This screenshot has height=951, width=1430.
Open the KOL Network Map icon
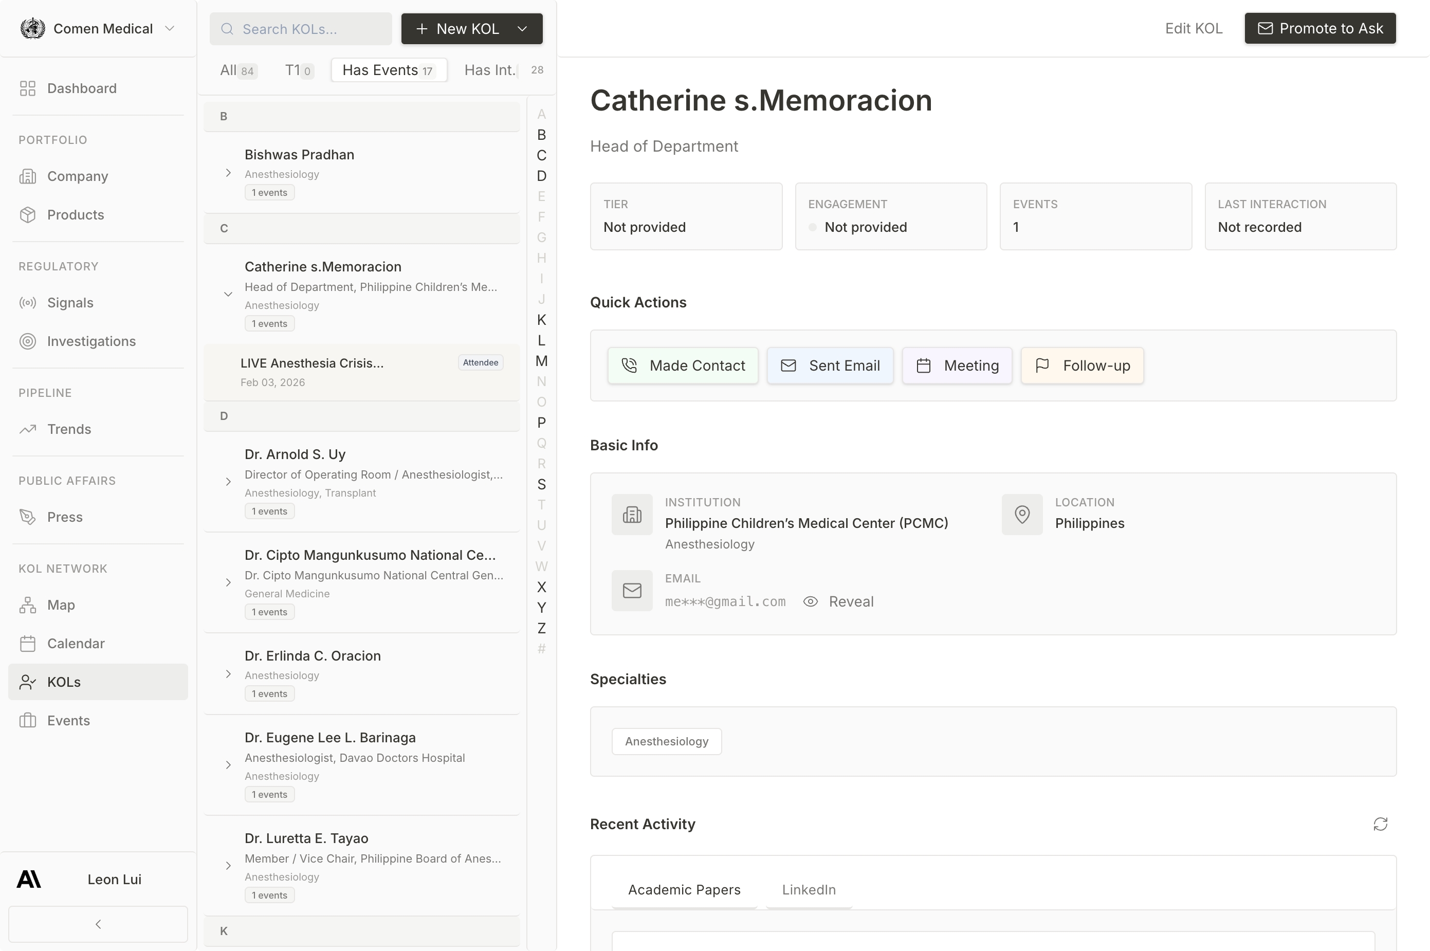tap(28, 605)
